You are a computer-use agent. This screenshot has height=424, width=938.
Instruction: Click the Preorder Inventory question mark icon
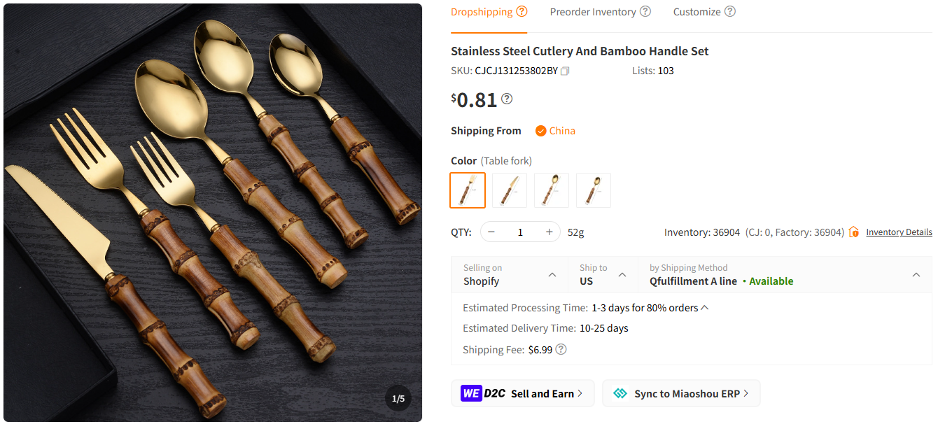[645, 10]
